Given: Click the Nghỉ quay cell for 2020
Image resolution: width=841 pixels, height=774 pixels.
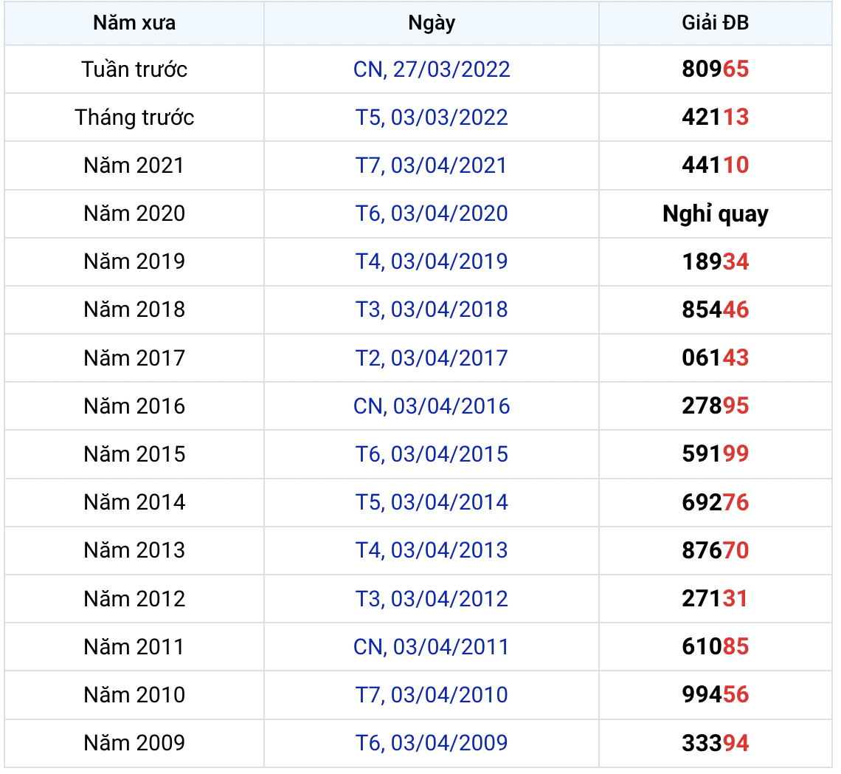Looking at the screenshot, I should pos(715,214).
